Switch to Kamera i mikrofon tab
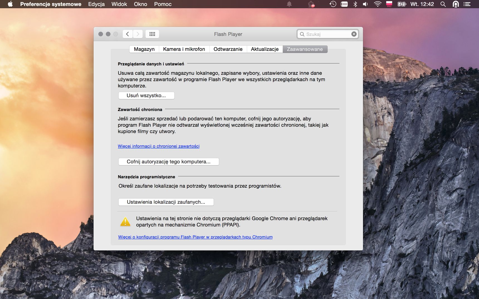The width and height of the screenshot is (479, 299). coord(184,49)
